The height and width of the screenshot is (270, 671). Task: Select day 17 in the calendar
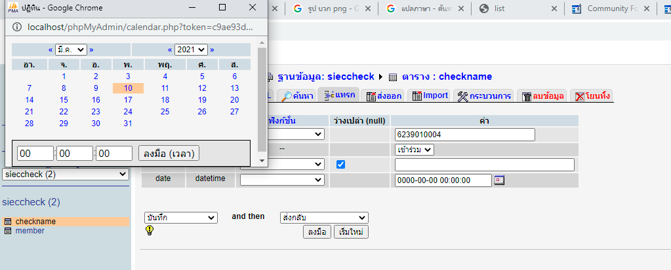128,100
